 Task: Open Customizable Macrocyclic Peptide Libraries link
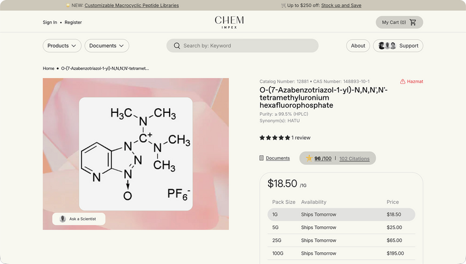pos(132,5)
